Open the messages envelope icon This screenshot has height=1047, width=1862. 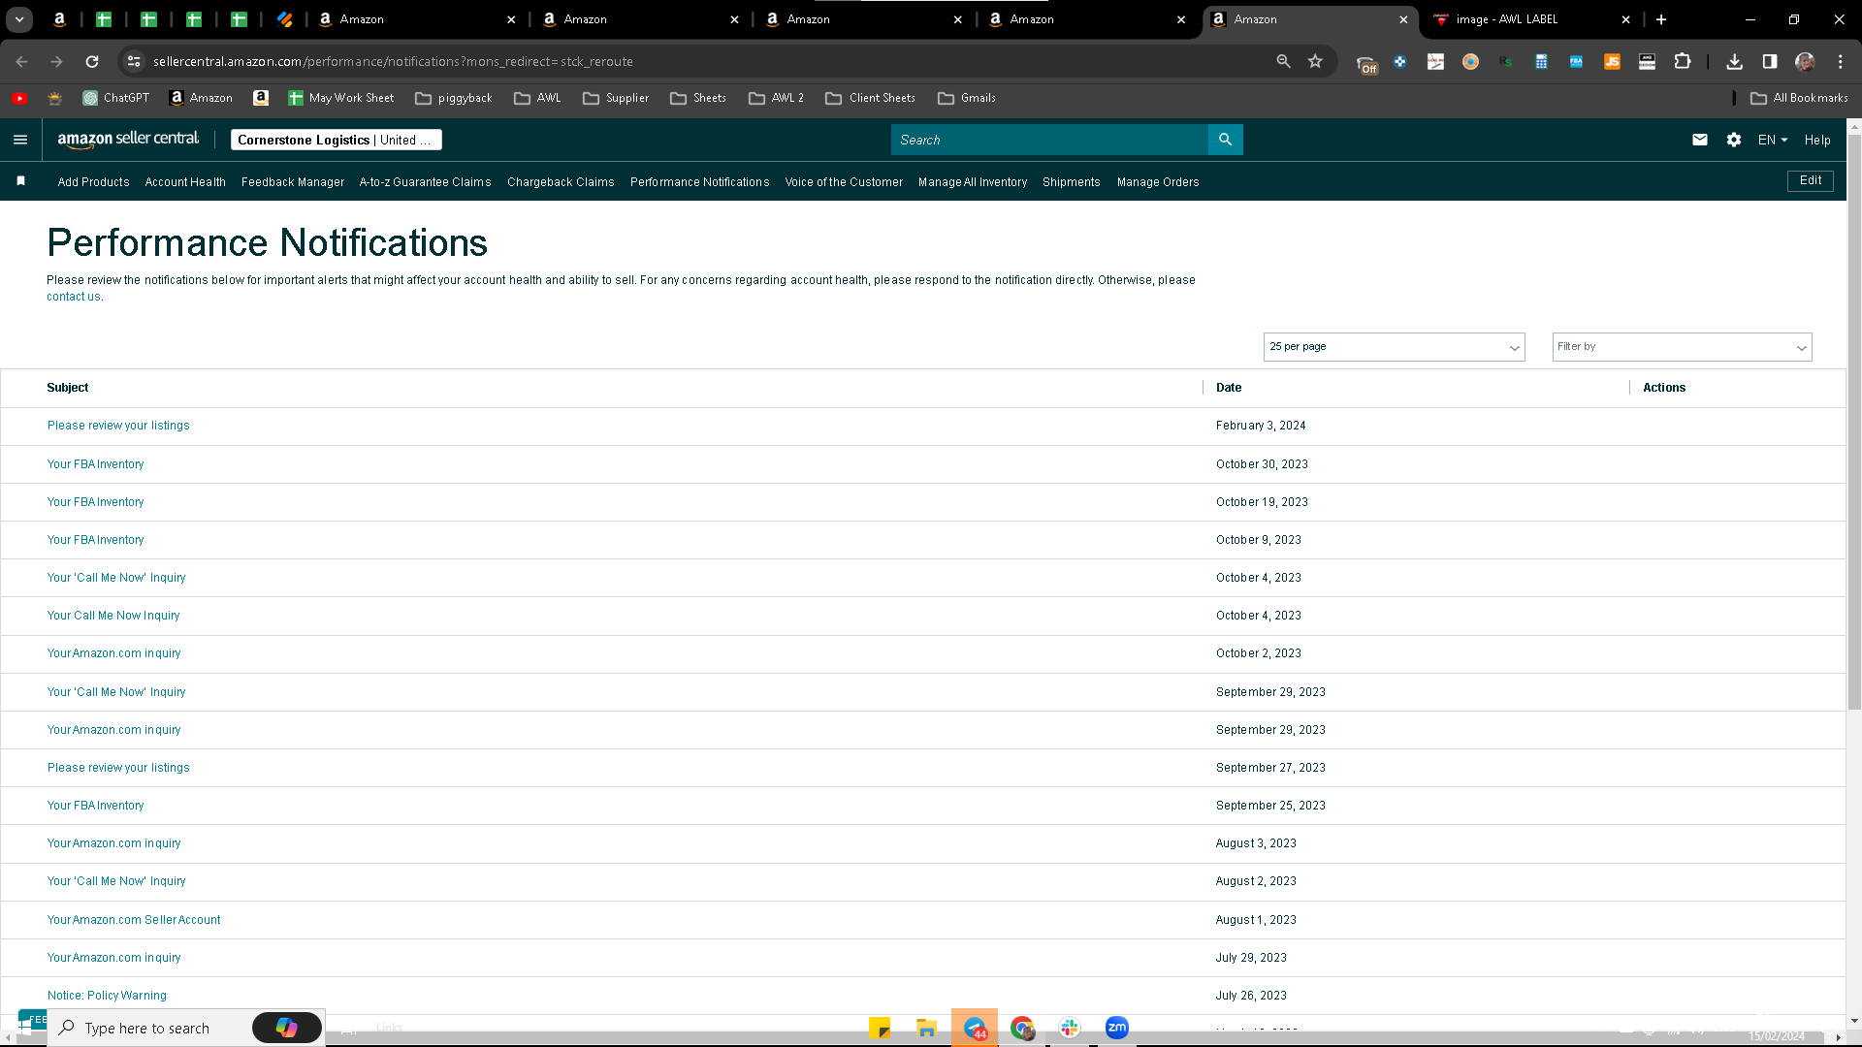[1699, 140]
